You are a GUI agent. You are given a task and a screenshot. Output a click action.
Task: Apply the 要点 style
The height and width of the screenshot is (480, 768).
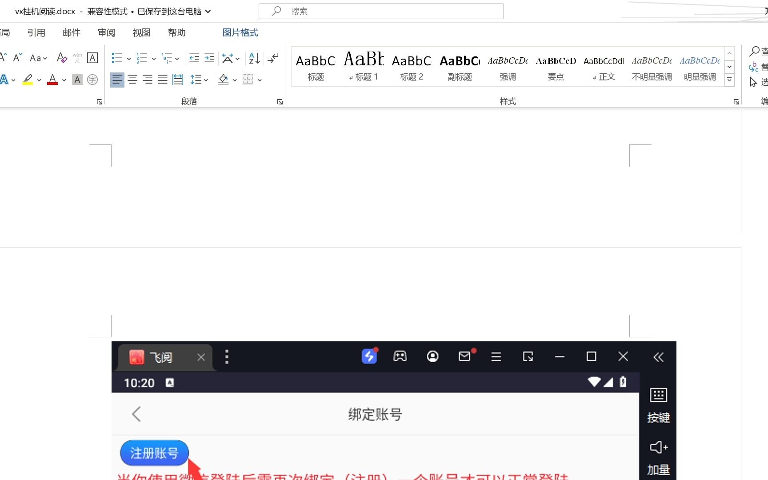click(x=556, y=67)
